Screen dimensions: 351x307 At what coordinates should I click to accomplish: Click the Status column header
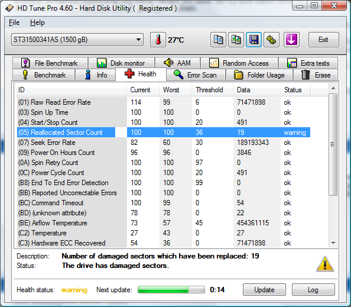click(295, 90)
